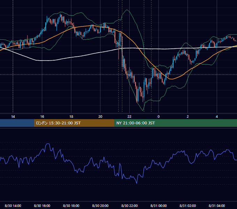Screen dimensions: 237x209
Task: Click the 22 hour axis label
Action: click(x=129, y=117)
